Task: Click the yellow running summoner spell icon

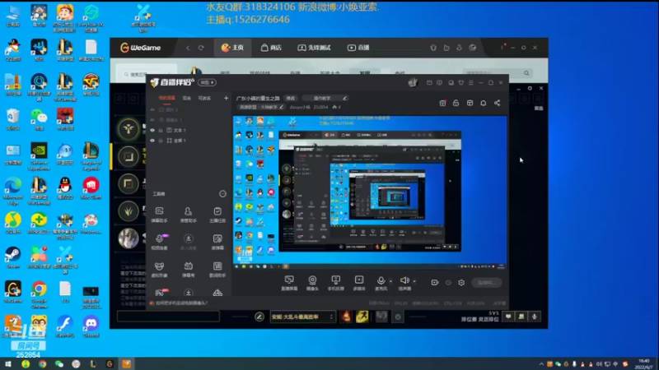Action: [x=362, y=317]
